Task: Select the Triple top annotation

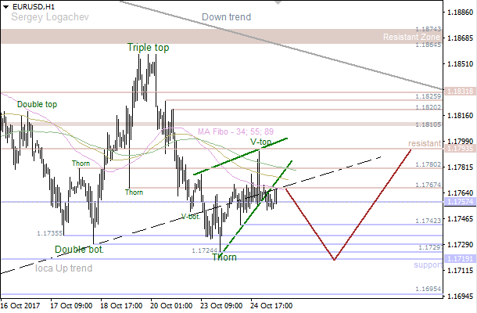Action: tap(149, 48)
